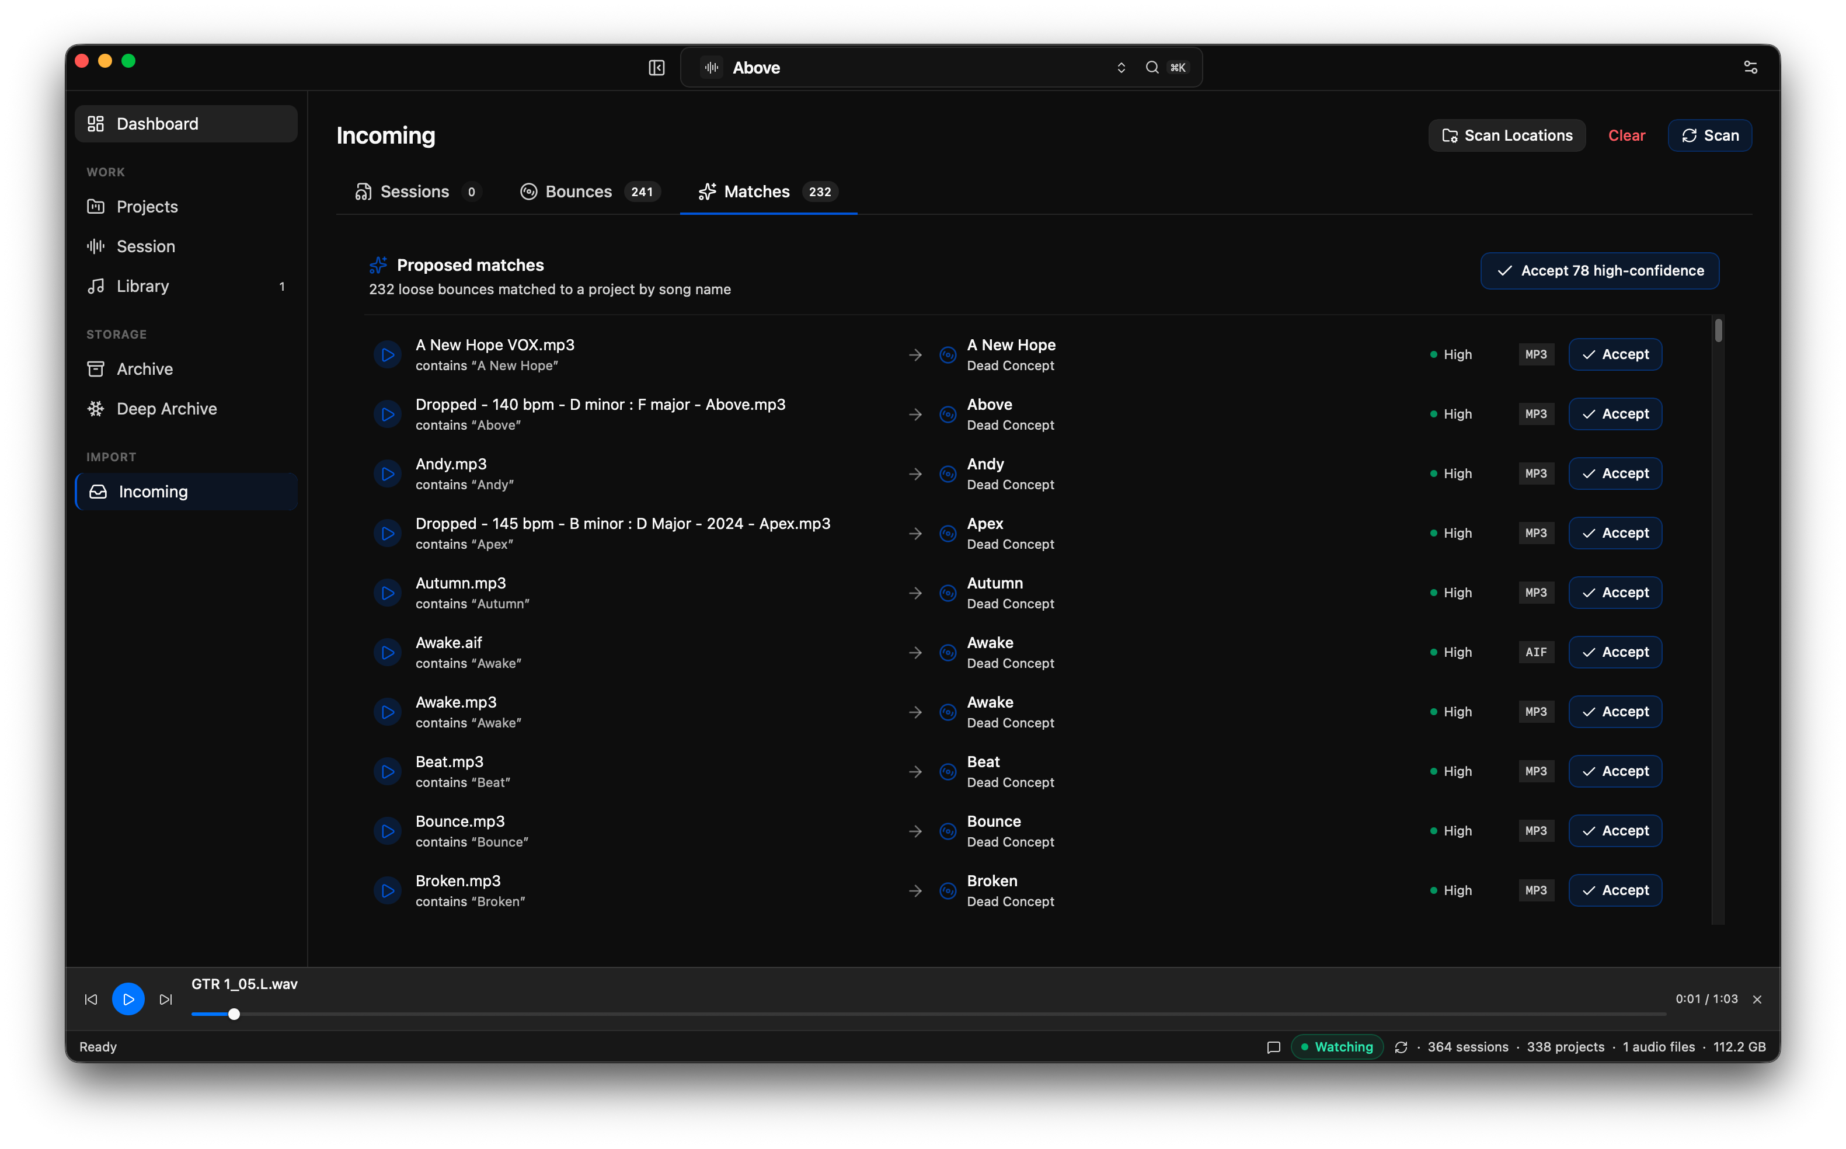Accept the Bounce match
The width and height of the screenshot is (1846, 1149).
point(1615,831)
